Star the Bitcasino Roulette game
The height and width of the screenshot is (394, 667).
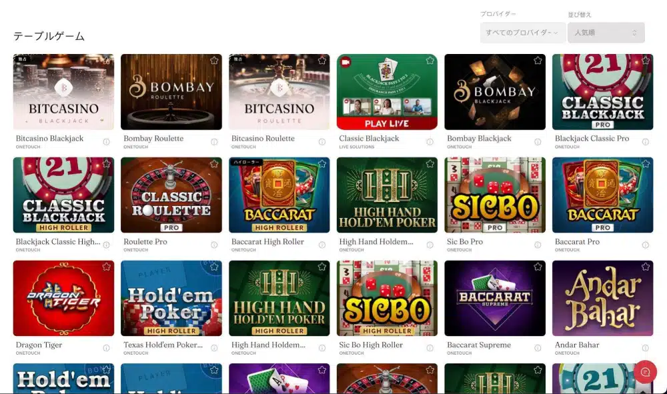coord(322,61)
